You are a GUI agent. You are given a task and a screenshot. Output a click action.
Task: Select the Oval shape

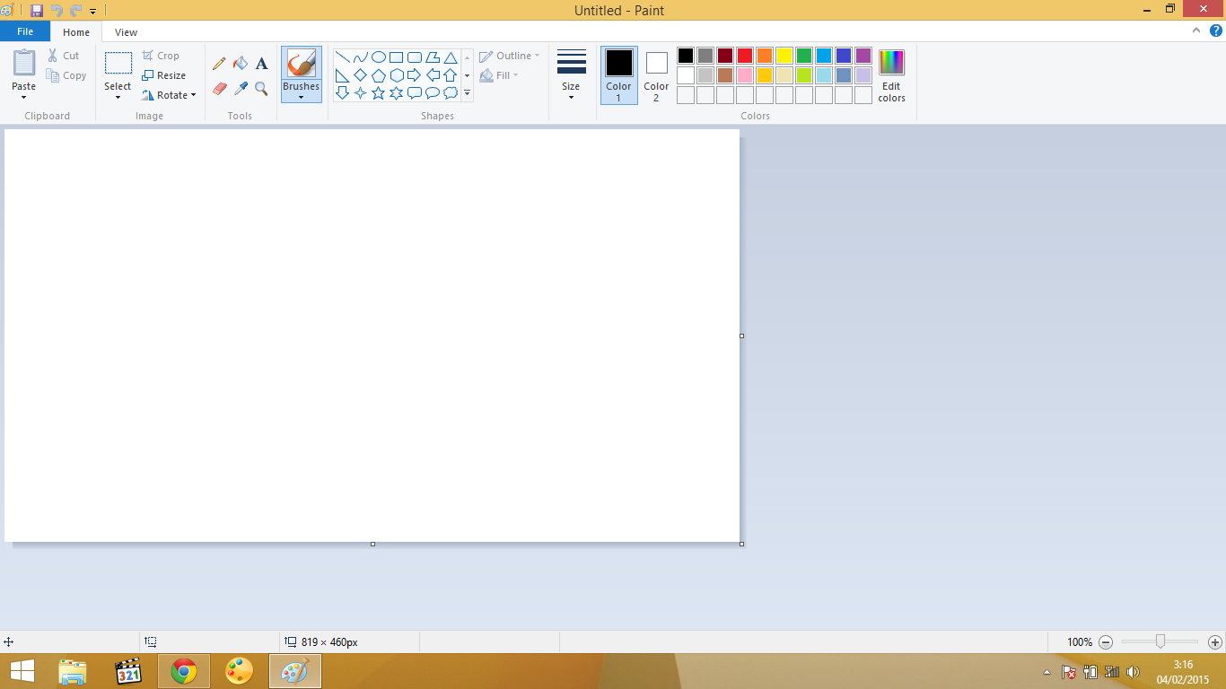(x=378, y=57)
